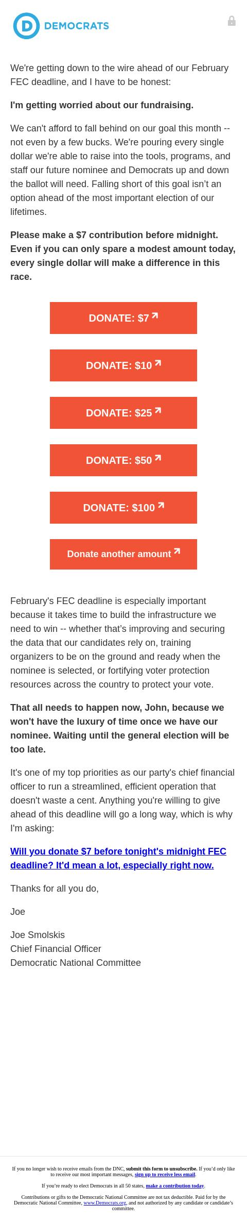Click the padlock icon in header
Image resolution: width=247 pixels, height=1221 pixels.
[x=232, y=21]
